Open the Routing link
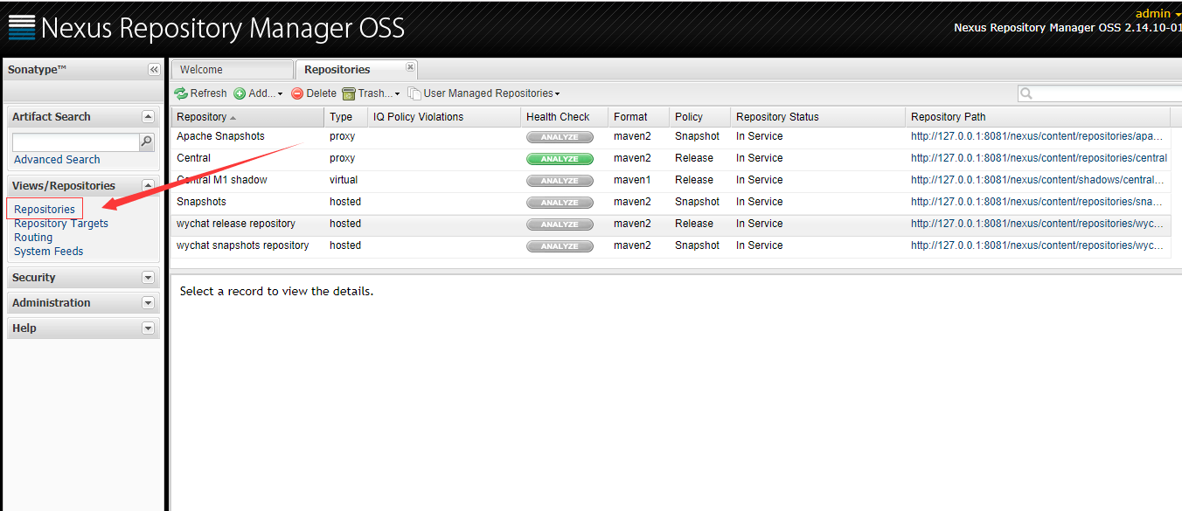The width and height of the screenshot is (1182, 511). coord(33,238)
